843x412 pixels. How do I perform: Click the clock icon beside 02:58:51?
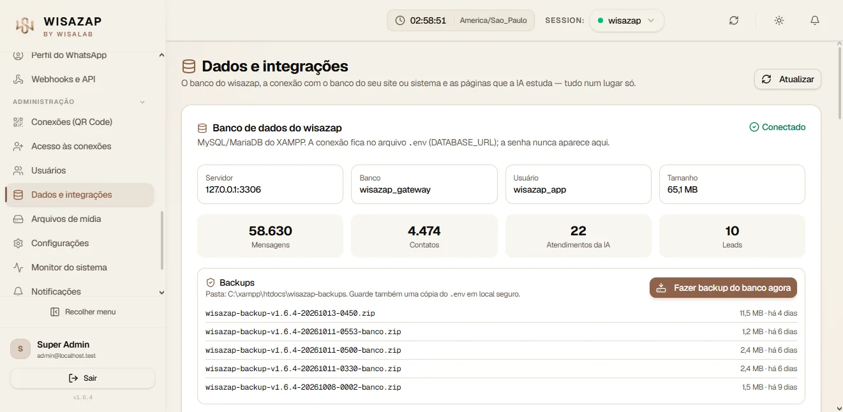pos(400,20)
